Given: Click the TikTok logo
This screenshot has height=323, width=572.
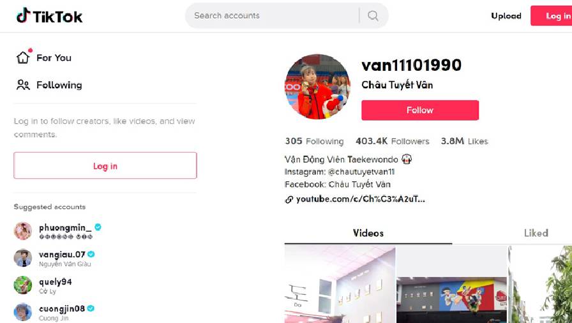Looking at the screenshot, I should click(x=50, y=16).
